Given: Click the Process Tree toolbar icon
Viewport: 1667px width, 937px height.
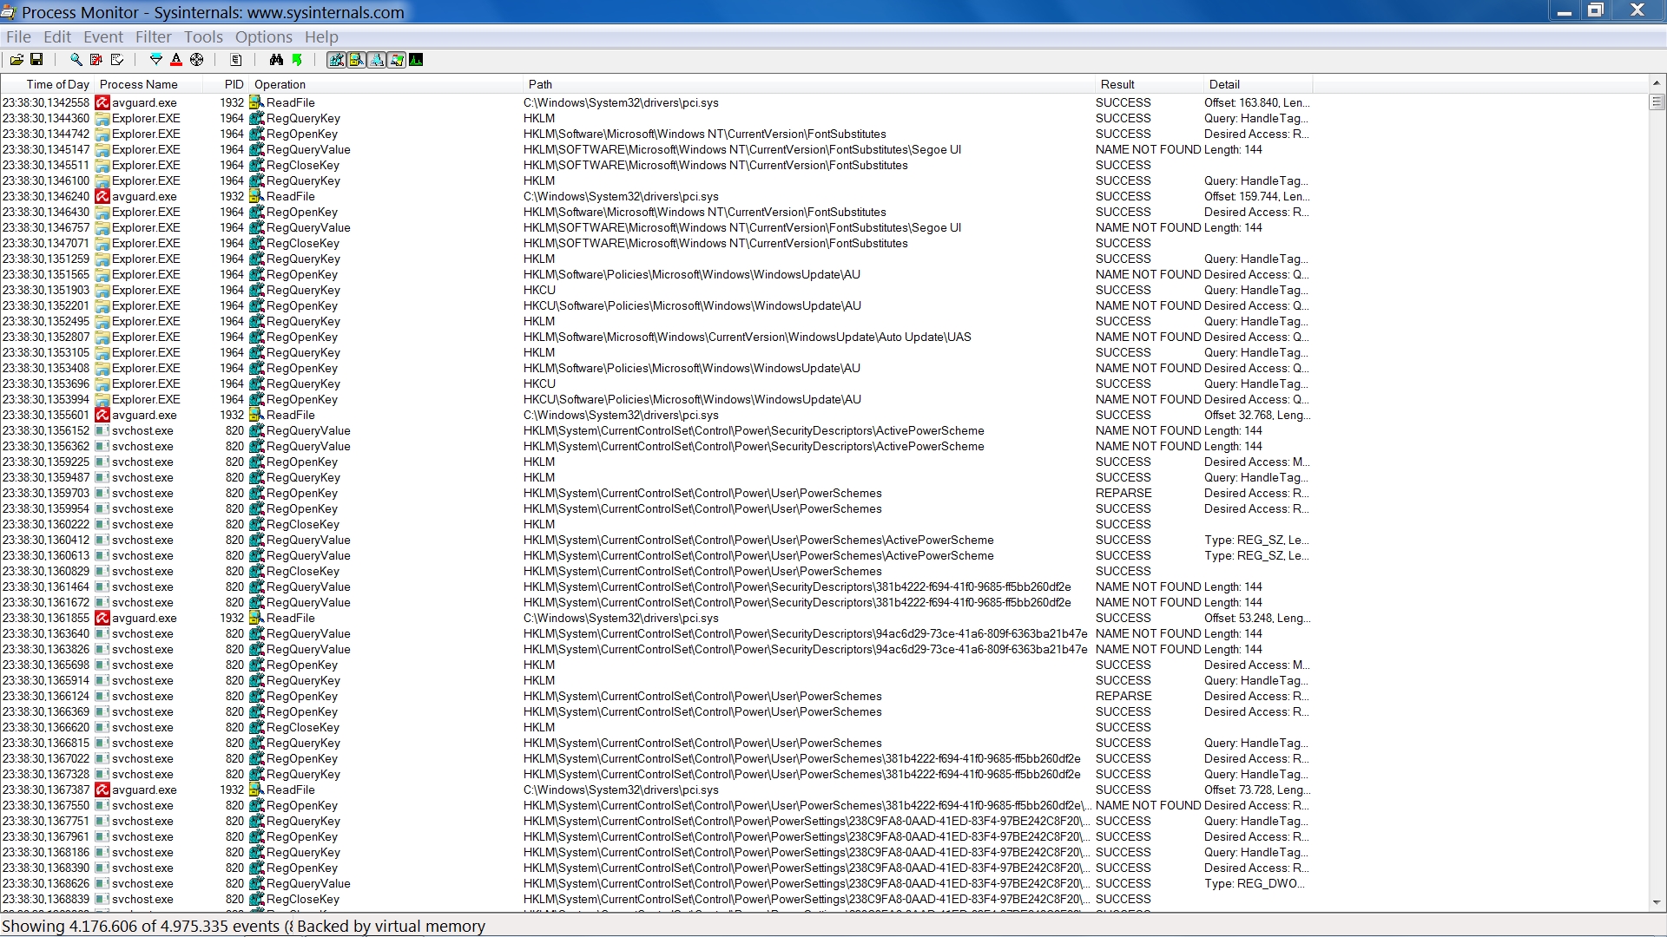Looking at the screenshot, I should (236, 60).
